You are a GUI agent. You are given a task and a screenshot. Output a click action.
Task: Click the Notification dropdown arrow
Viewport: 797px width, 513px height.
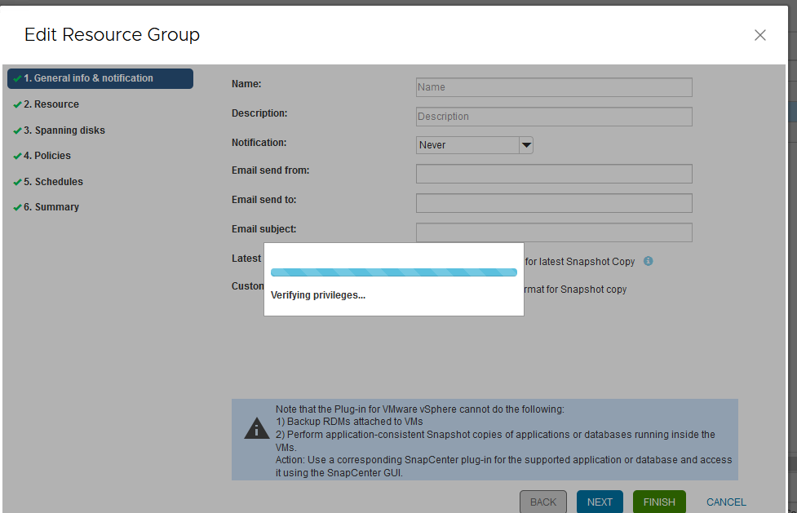526,144
